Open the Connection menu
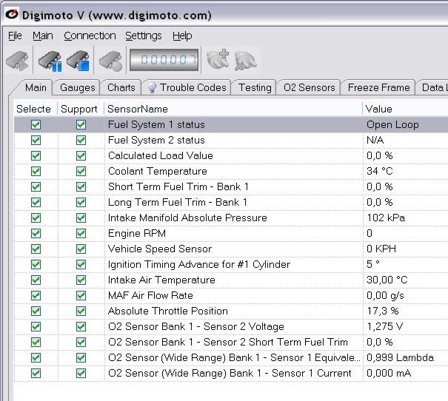448x401 pixels. point(90,36)
